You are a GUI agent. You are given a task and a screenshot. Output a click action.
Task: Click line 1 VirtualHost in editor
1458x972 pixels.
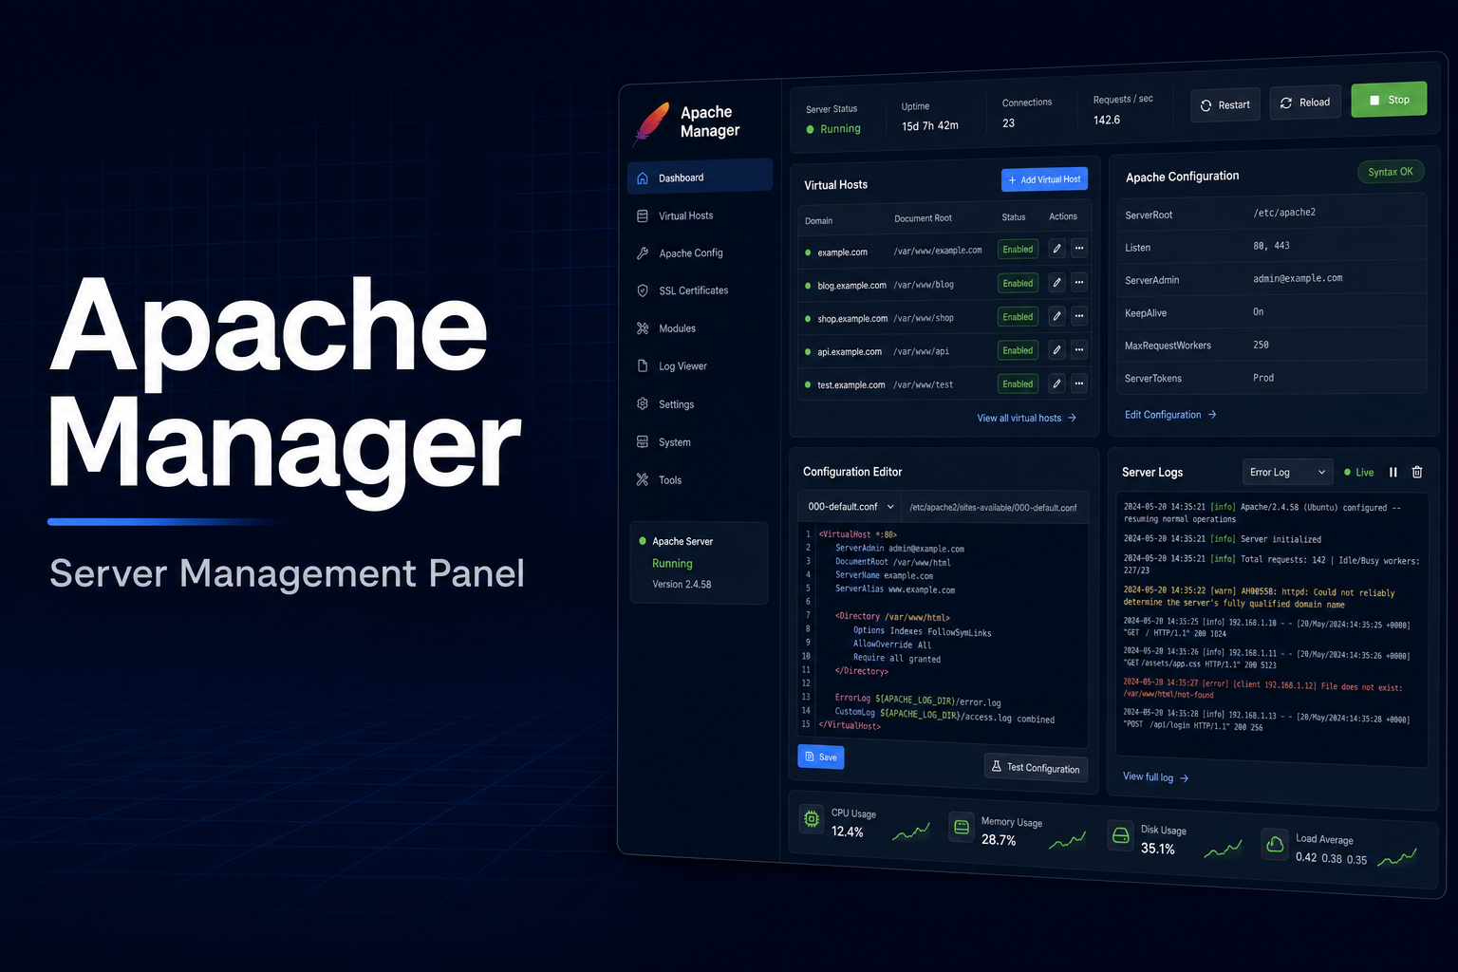[857, 534]
